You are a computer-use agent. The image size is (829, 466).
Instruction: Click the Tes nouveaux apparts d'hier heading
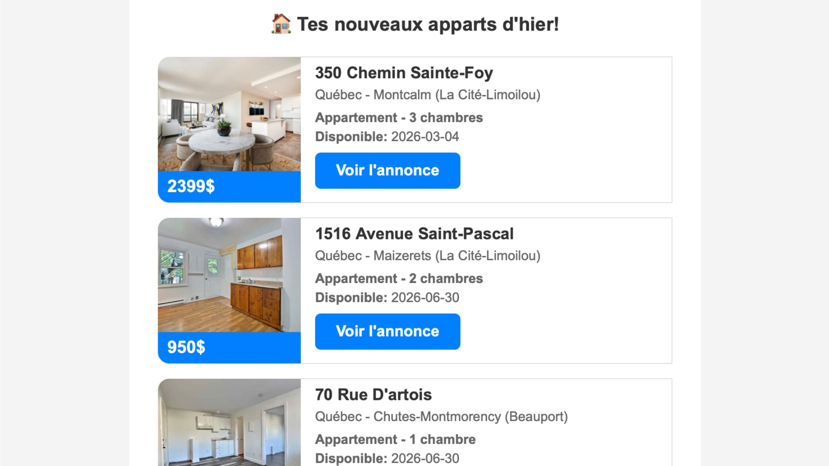[428, 24]
